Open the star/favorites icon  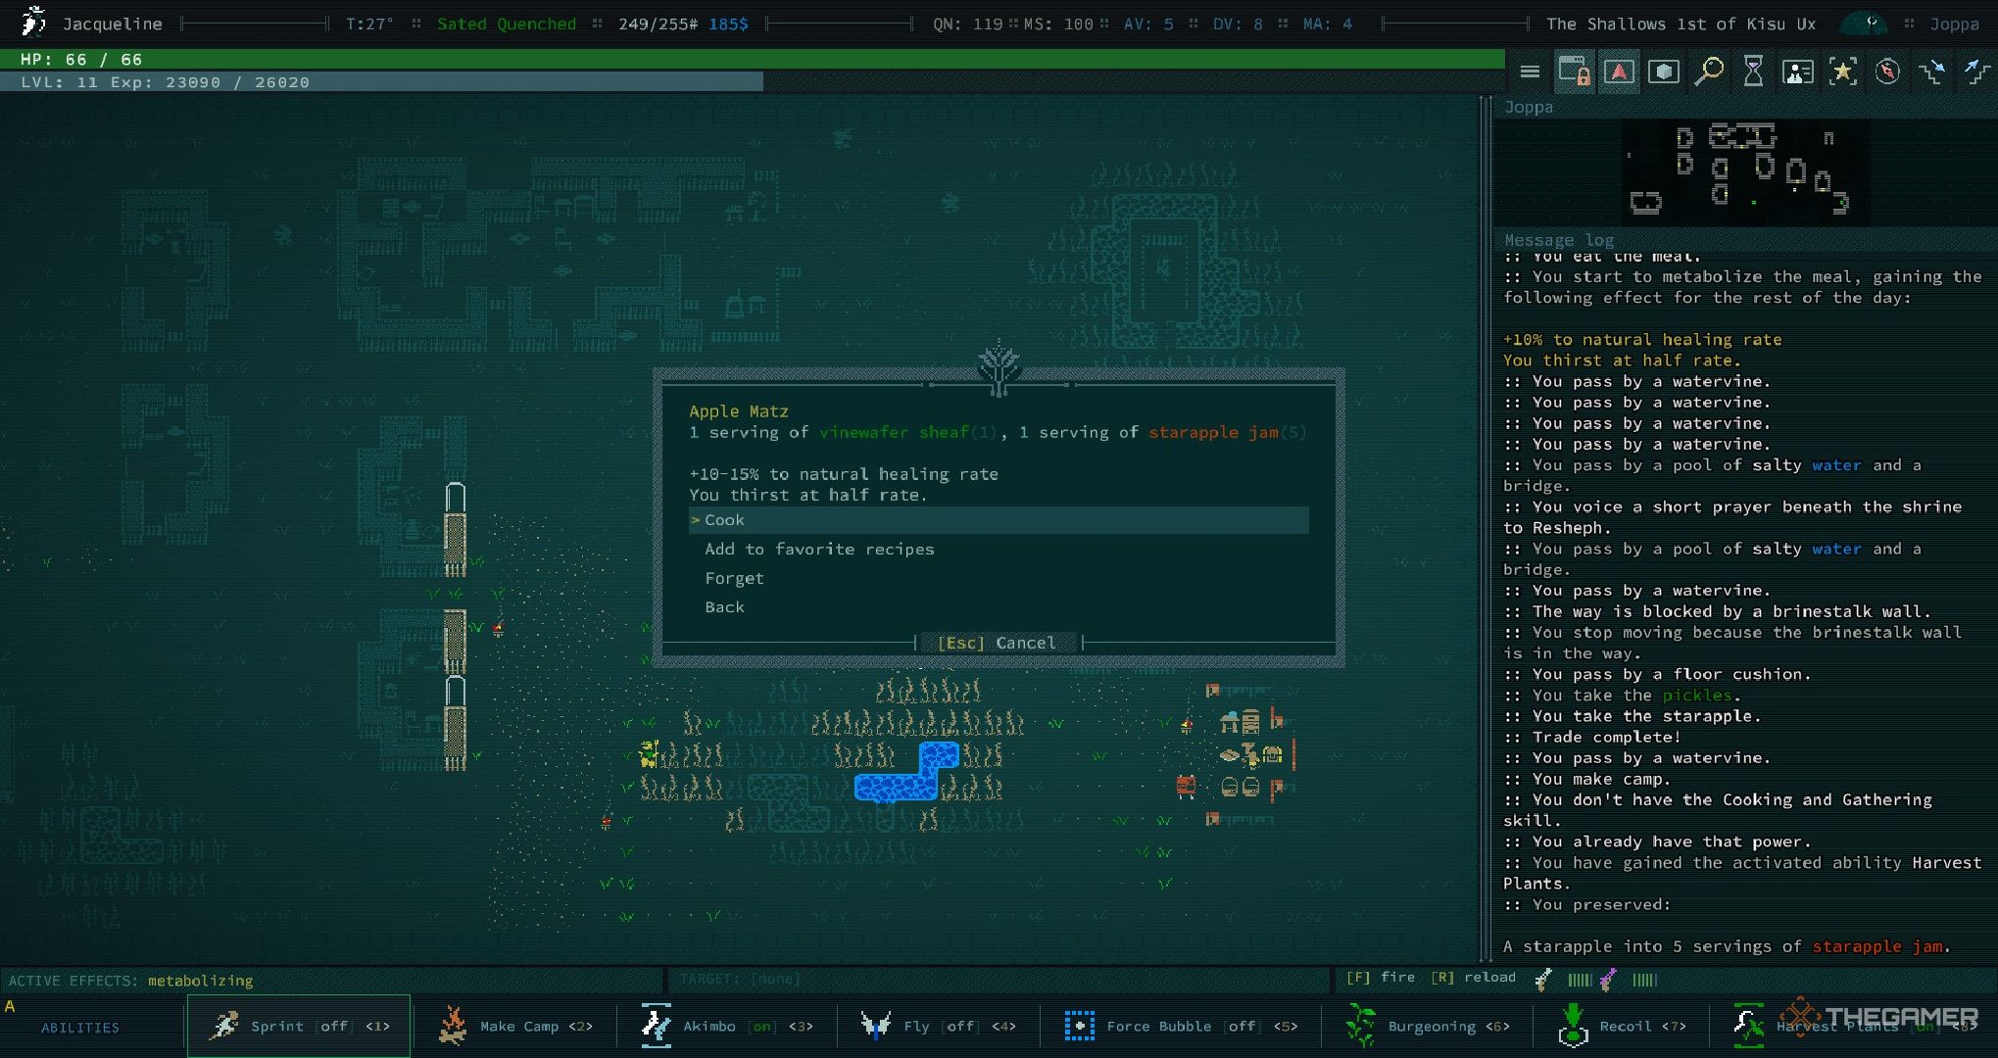[1842, 72]
